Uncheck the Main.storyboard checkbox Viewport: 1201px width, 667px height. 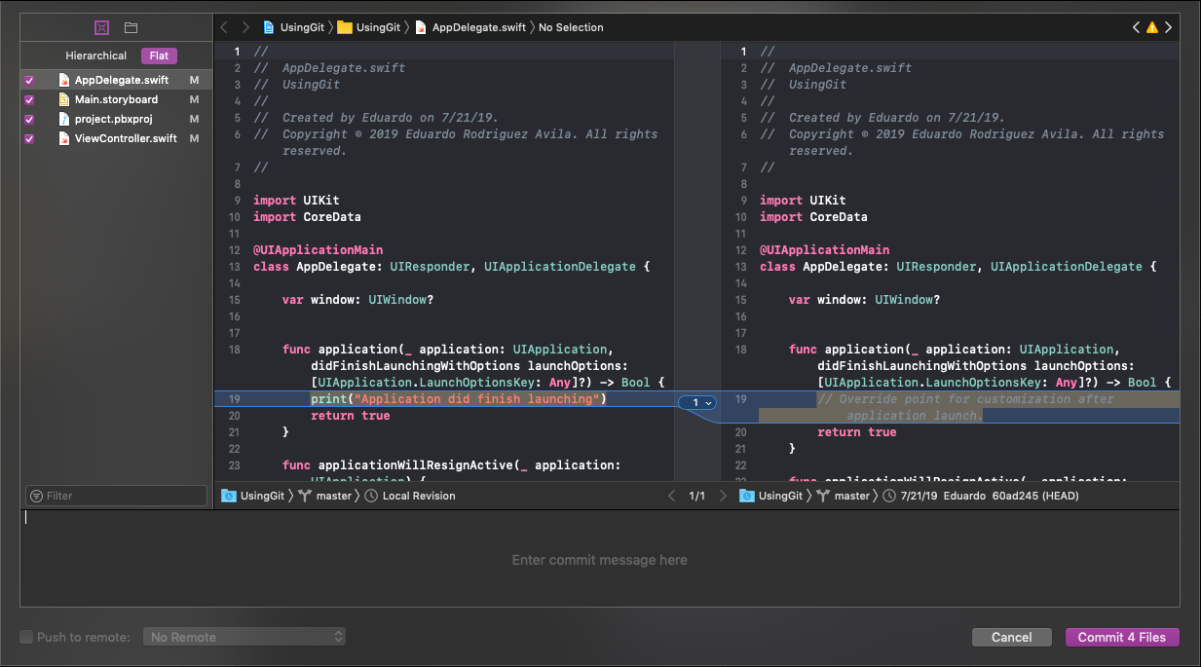29,100
